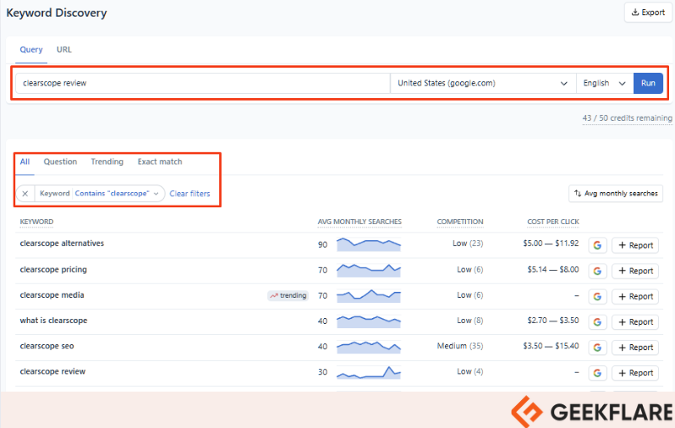
Task: Select the Trending tab
Action: pyautogui.click(x=107, y=162)
